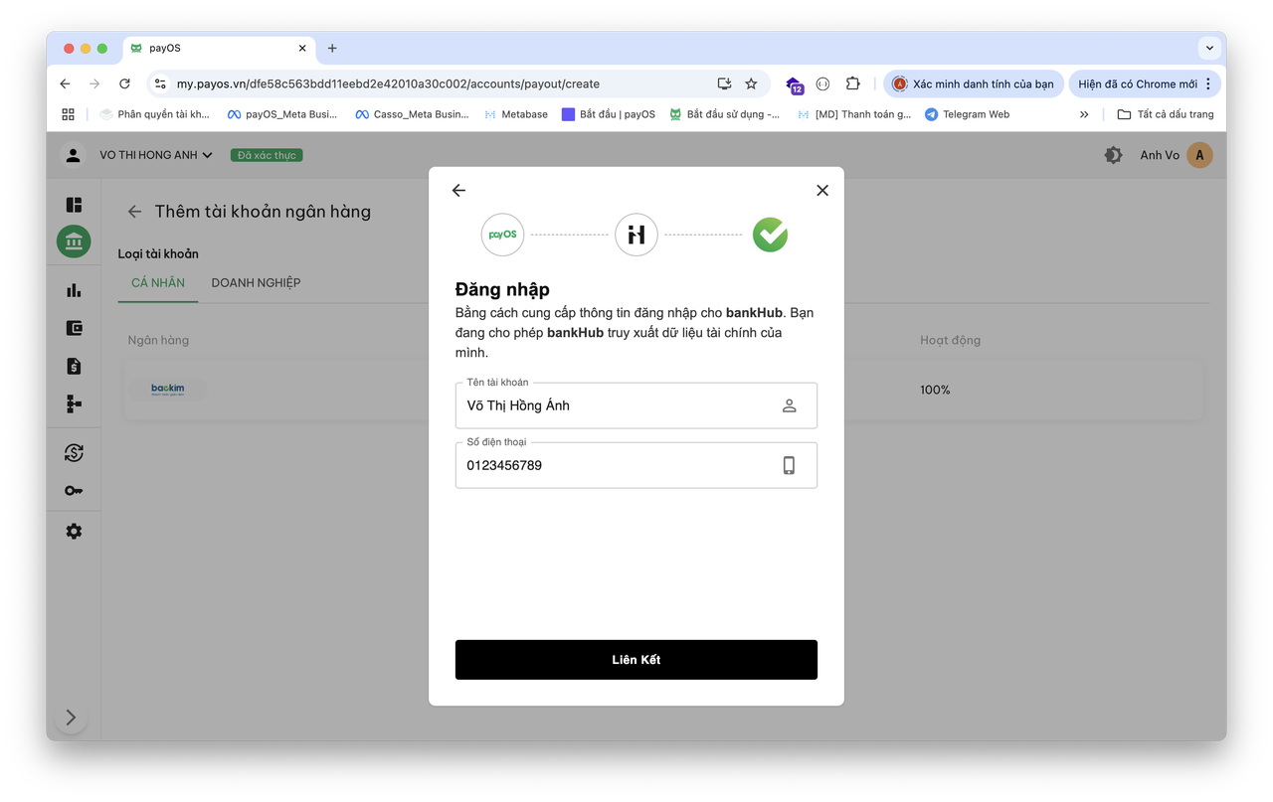The width and height of the screenshot is (1273, 802).
Task: Open the invoice dollar document sidebar icon
Action: 74,366
